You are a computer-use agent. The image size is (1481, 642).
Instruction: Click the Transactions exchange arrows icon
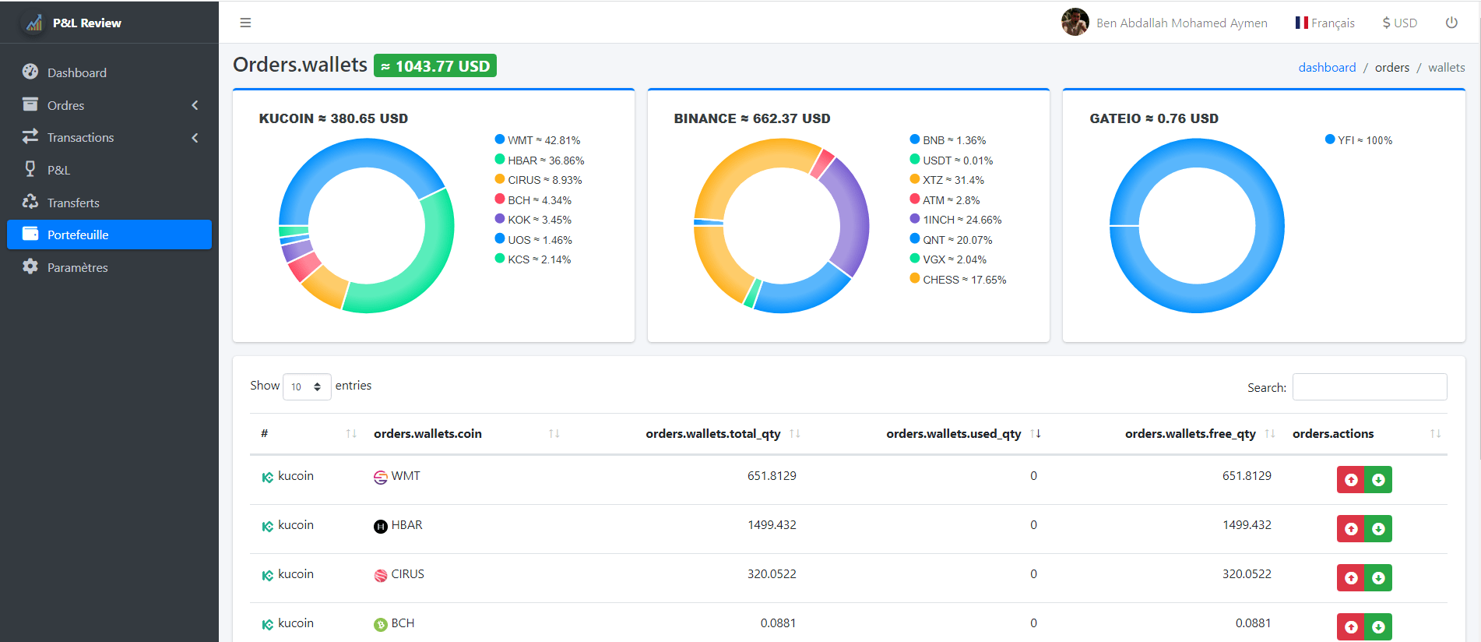click(30, 136)
